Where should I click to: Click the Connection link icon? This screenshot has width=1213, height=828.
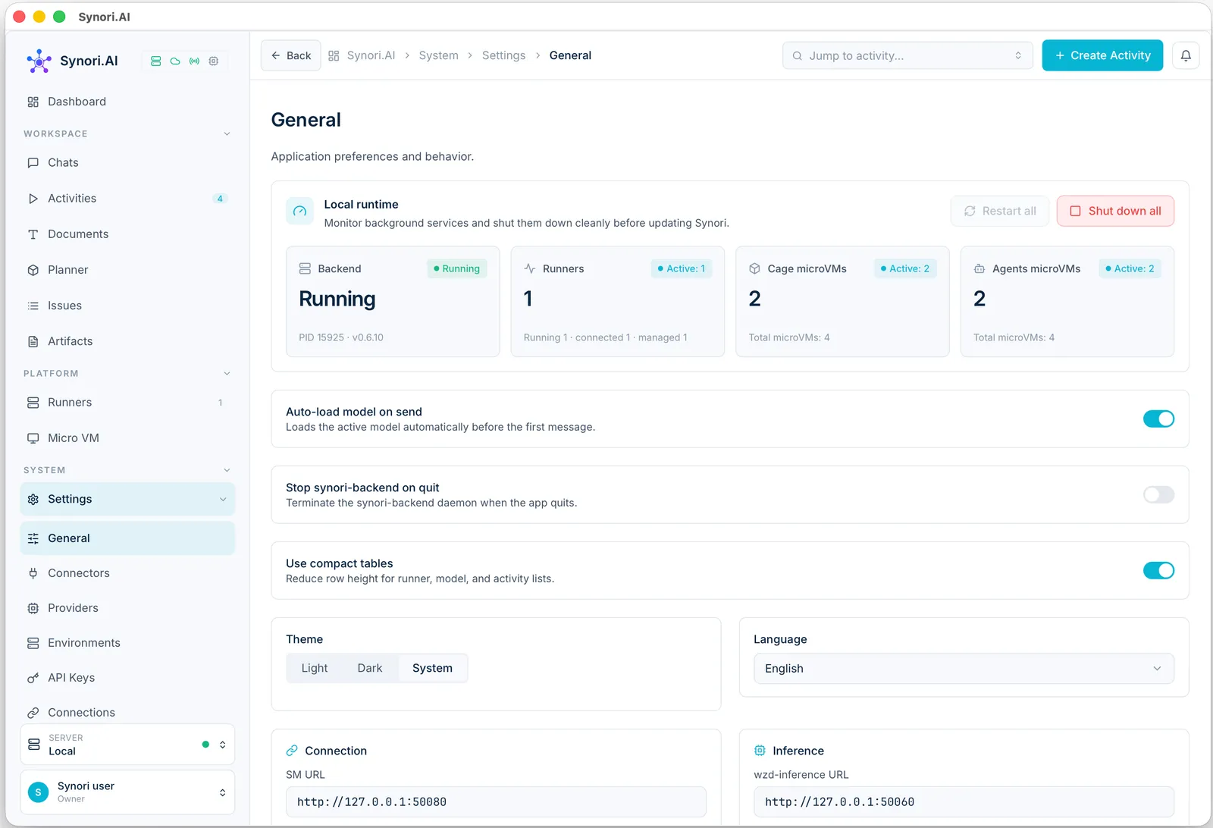[292, 751]
